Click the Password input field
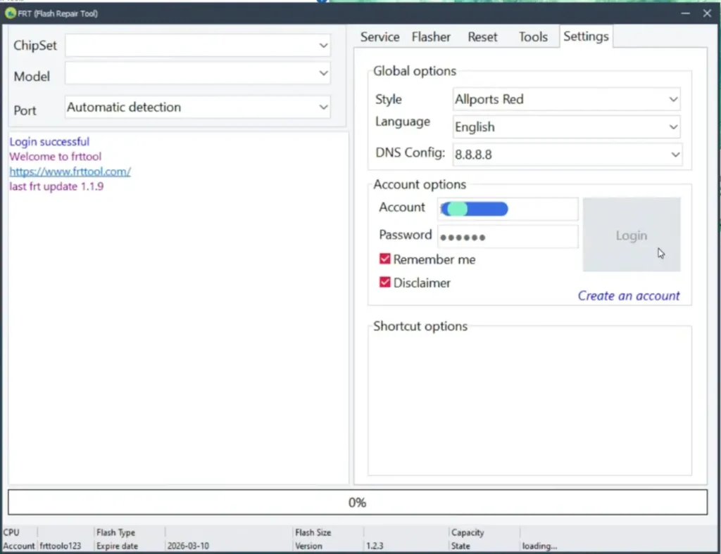Image resolution: width=721 pixels, height=554 pixels. (x=508, y=236)
